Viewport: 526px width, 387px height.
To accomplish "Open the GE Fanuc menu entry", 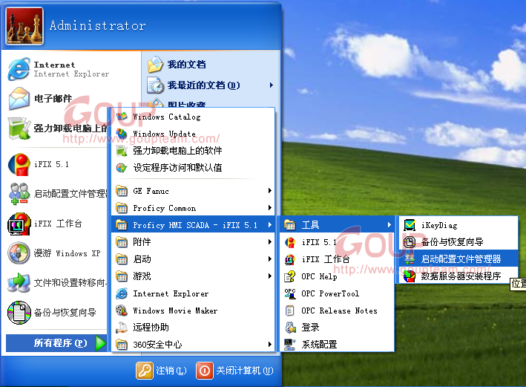I will tap(193, 191).
